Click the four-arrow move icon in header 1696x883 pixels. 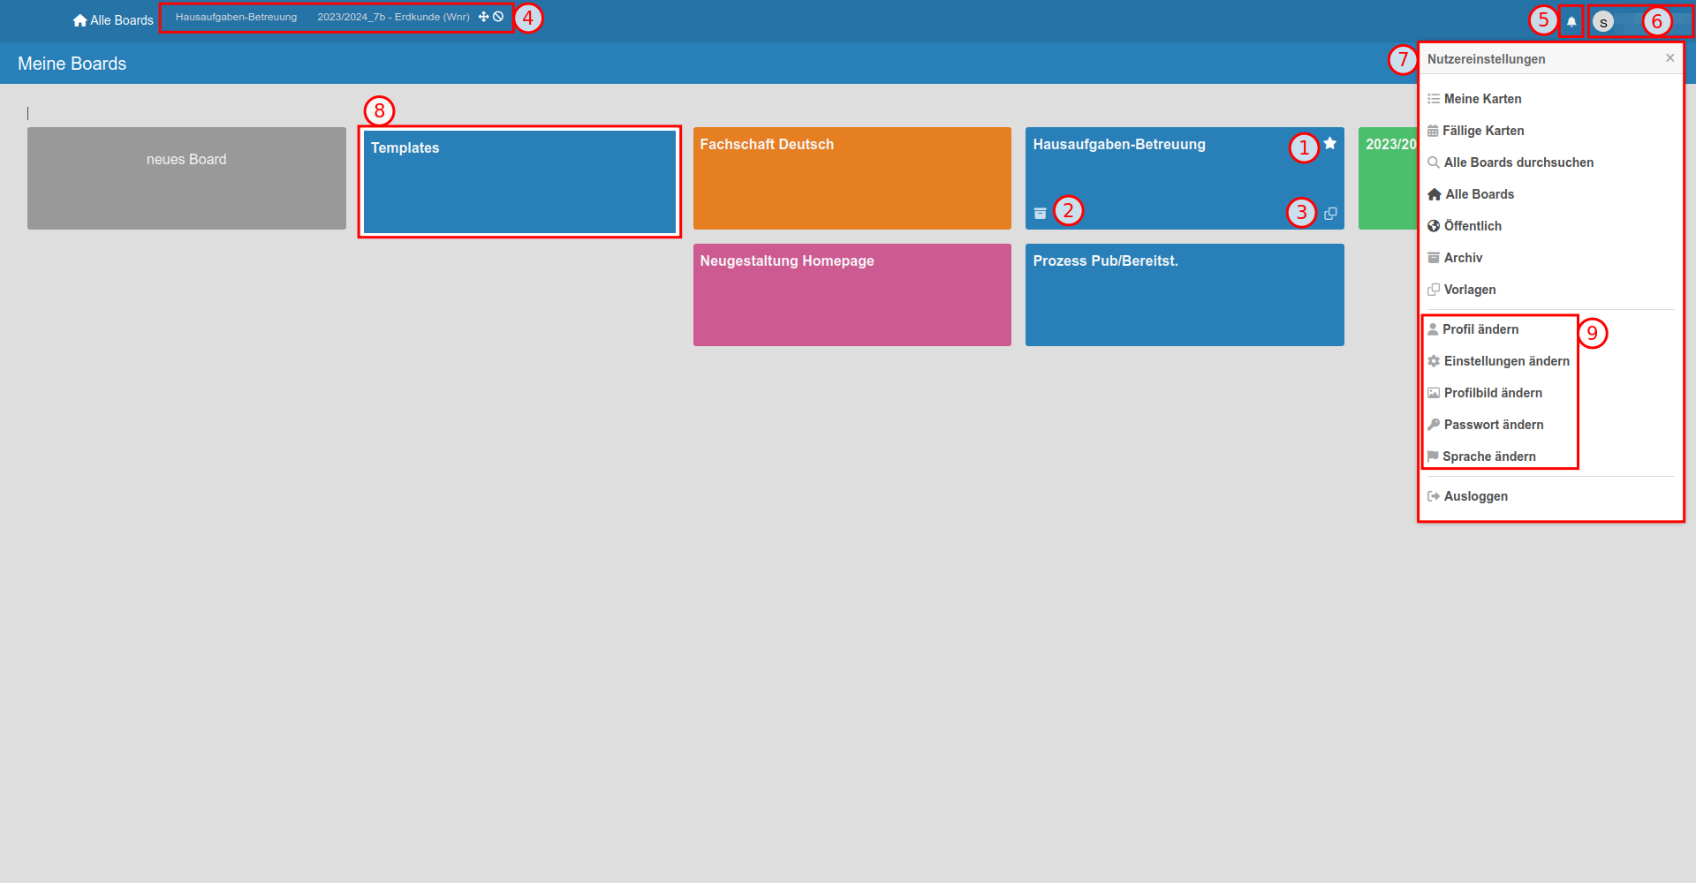(483, 17)
